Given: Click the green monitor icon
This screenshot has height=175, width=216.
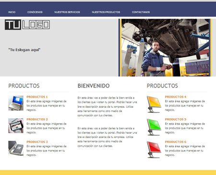Looking at the screenshot, I should pyautogui.click(x=154, y=127).
